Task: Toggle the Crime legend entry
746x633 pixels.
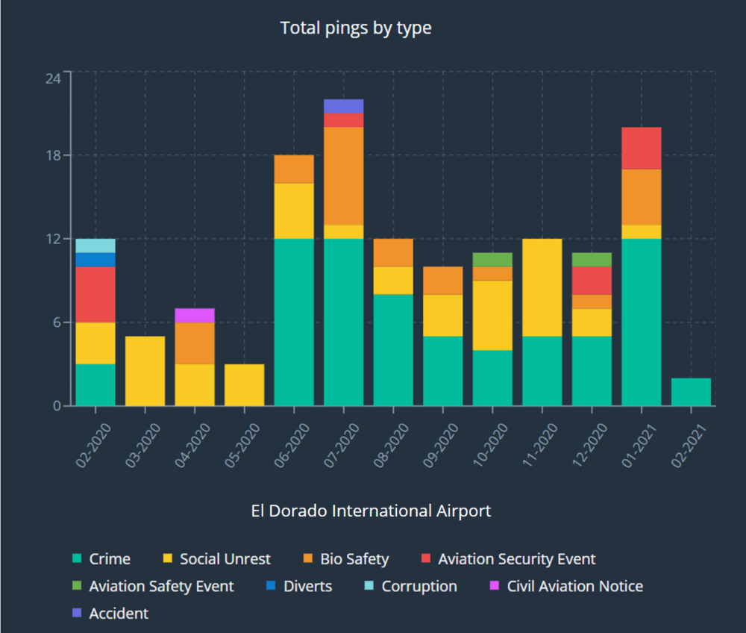Action: [109, 559]
